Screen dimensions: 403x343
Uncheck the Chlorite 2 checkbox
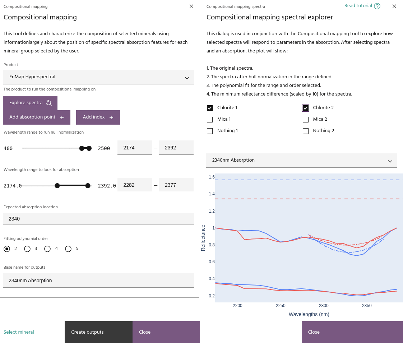coord(306,108)
